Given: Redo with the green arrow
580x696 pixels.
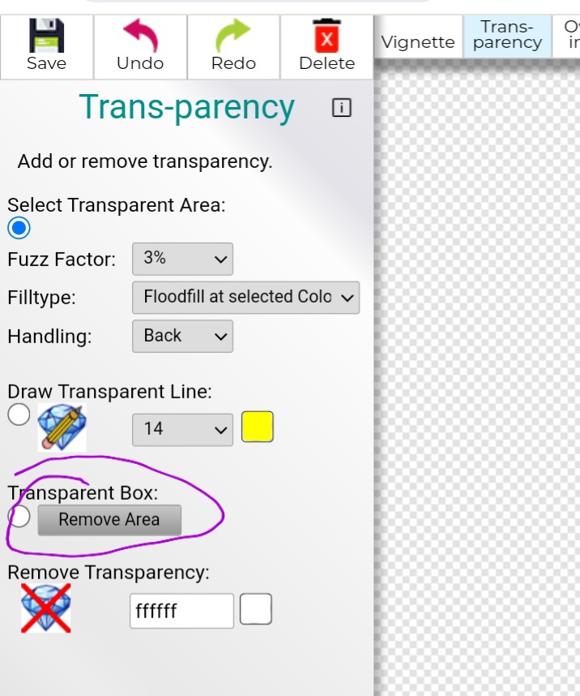Looking at the screenshot, I should [x=233, y=36].
